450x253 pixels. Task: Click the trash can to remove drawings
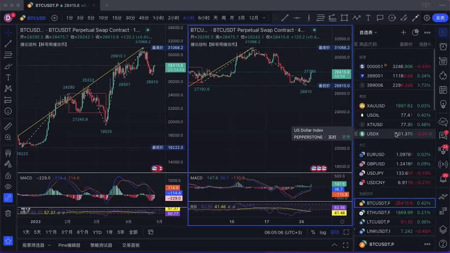8,213
